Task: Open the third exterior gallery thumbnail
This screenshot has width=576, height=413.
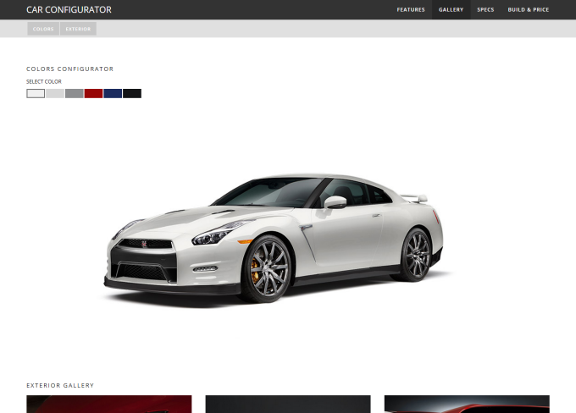Action: [x=467, y=405]
